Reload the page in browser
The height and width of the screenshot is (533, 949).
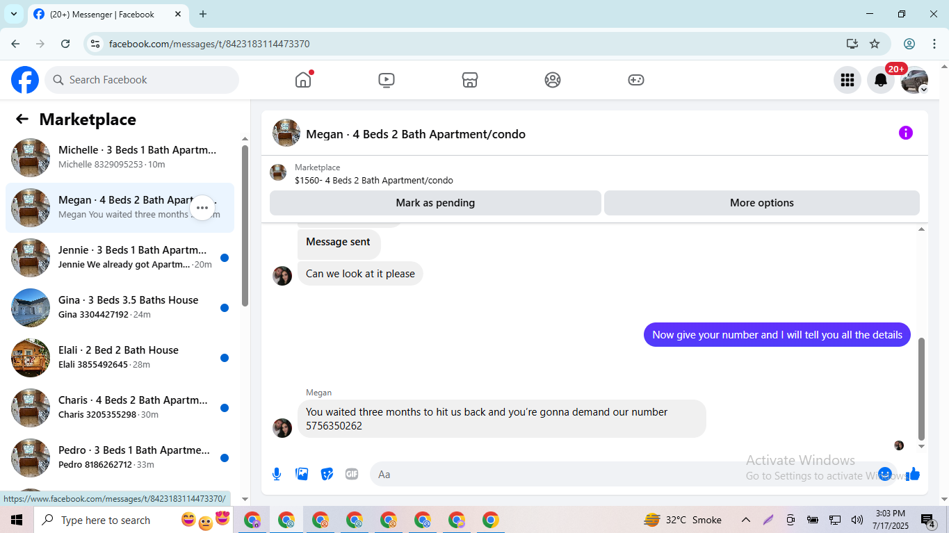pyautogui.click(x=65, y=44)
